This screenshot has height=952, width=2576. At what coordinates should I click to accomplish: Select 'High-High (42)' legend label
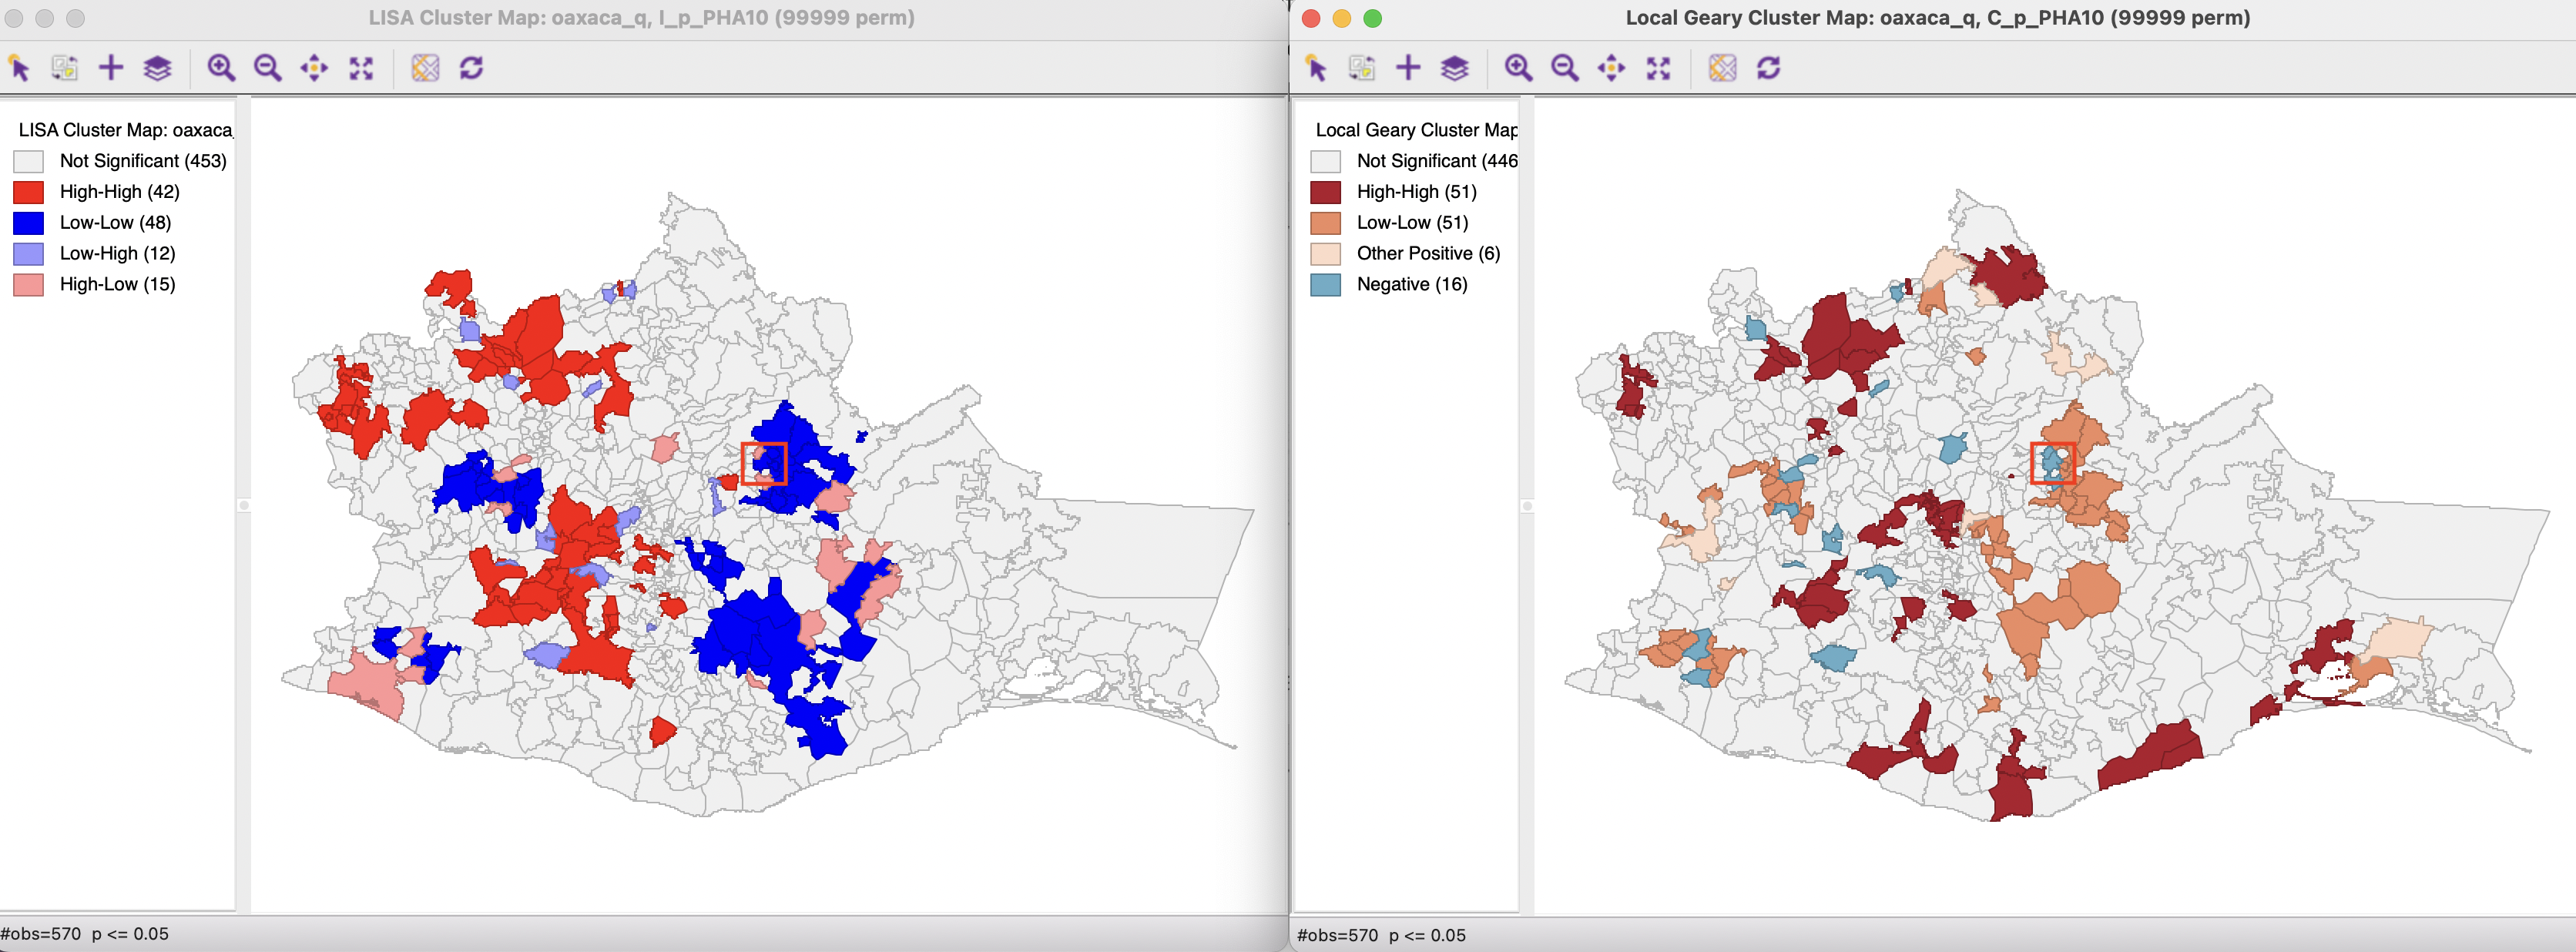[x=120, y=192]
